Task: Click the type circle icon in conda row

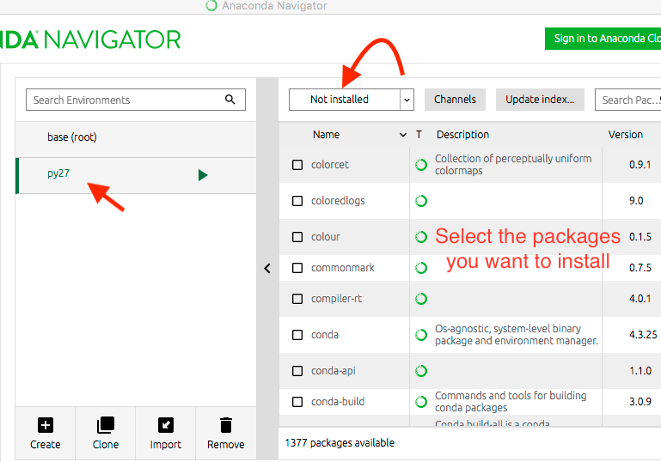Action: pos(421,335)
